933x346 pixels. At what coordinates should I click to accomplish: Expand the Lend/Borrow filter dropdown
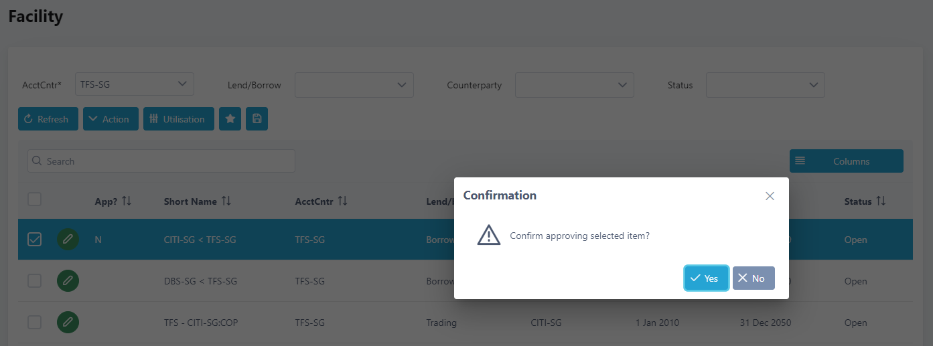(354, 85)
